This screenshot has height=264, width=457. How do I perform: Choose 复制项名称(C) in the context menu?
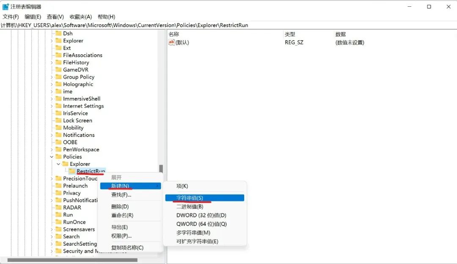tap(131, 247)
